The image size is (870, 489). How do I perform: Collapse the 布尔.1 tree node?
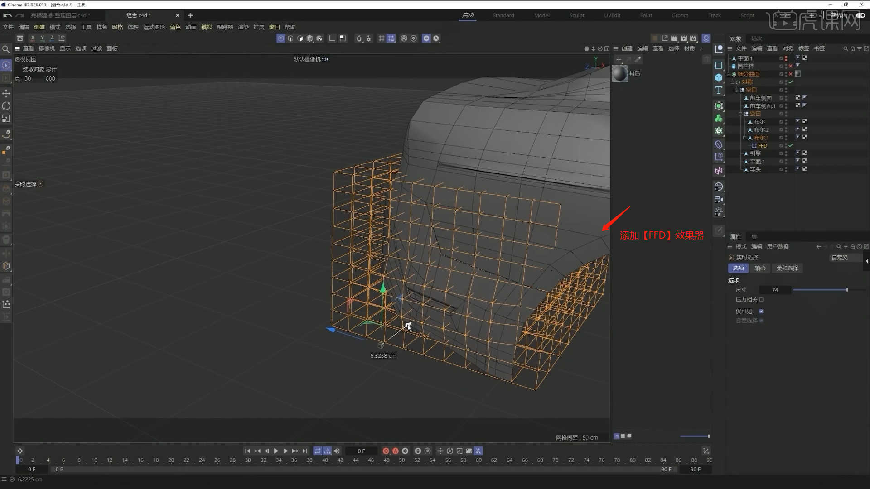[744, 138]
